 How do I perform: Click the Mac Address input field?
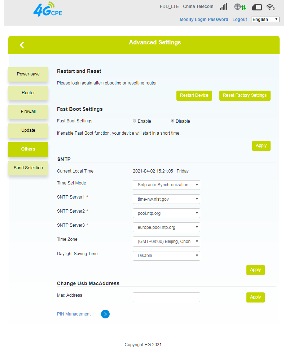tap(166, 297)
